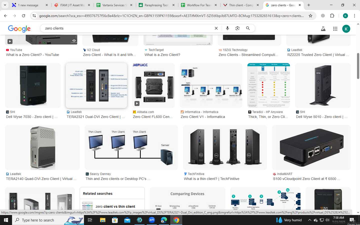
Task: Open Microsoft Edge from taskbar
Action: click(164, 220)
